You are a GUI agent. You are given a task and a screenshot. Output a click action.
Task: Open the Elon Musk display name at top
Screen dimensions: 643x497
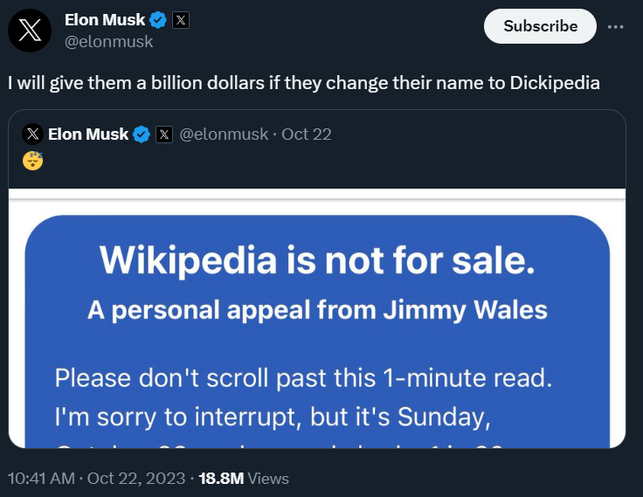click(105, 19)
